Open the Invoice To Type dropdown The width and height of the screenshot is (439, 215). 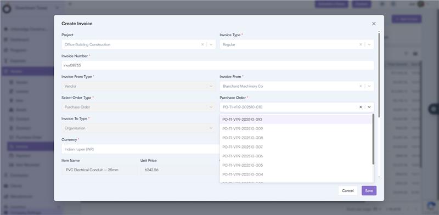pos(139,128)
